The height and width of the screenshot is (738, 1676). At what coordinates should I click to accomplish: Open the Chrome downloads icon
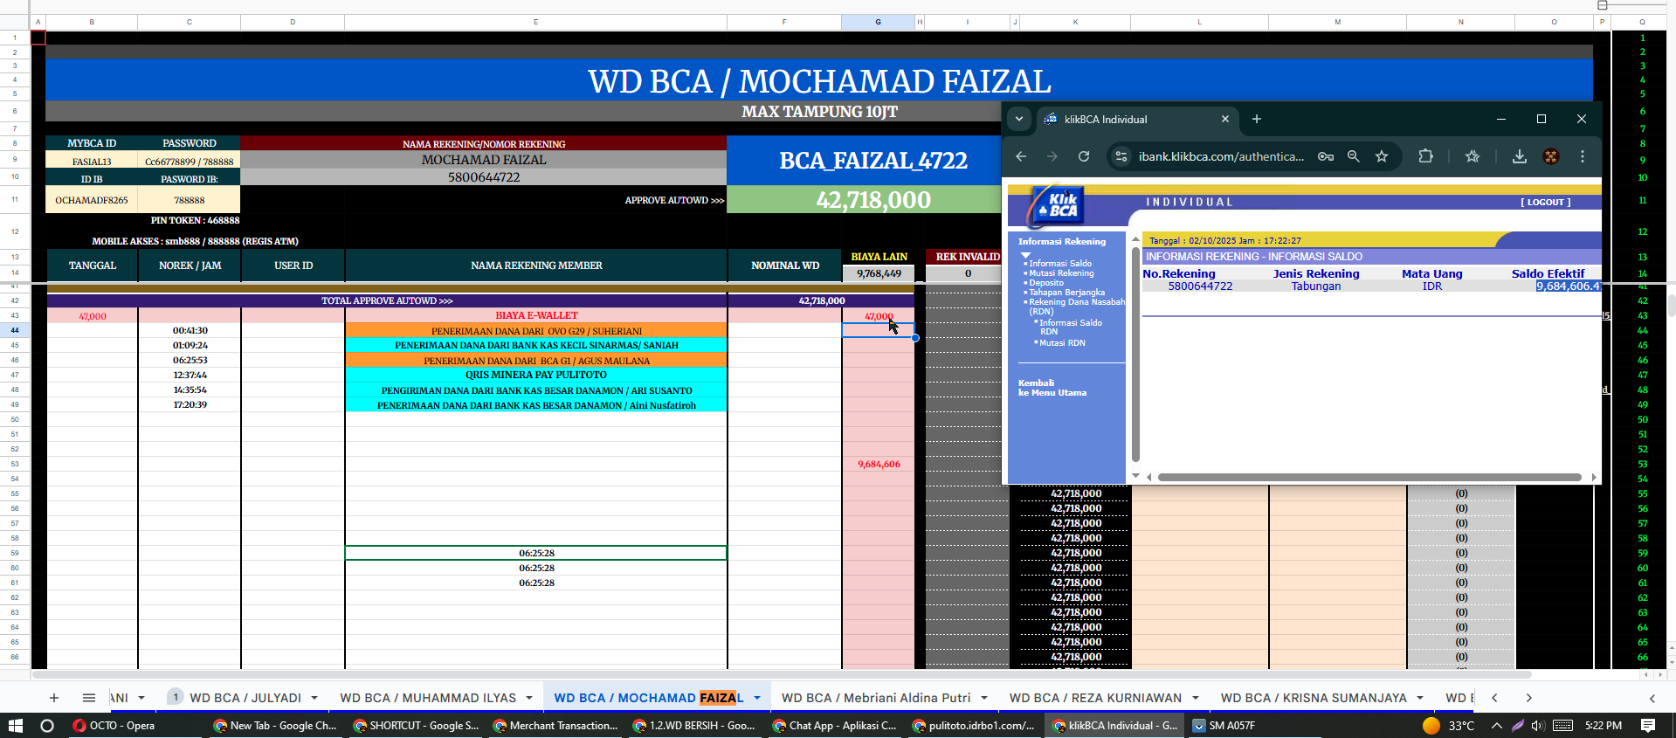click(1520, 156)
